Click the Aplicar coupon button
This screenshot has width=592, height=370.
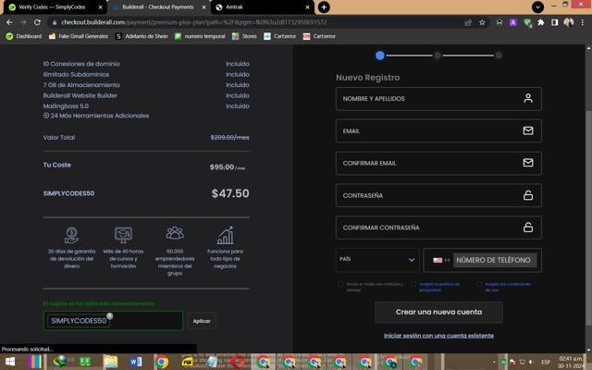[x=202, y=321]
